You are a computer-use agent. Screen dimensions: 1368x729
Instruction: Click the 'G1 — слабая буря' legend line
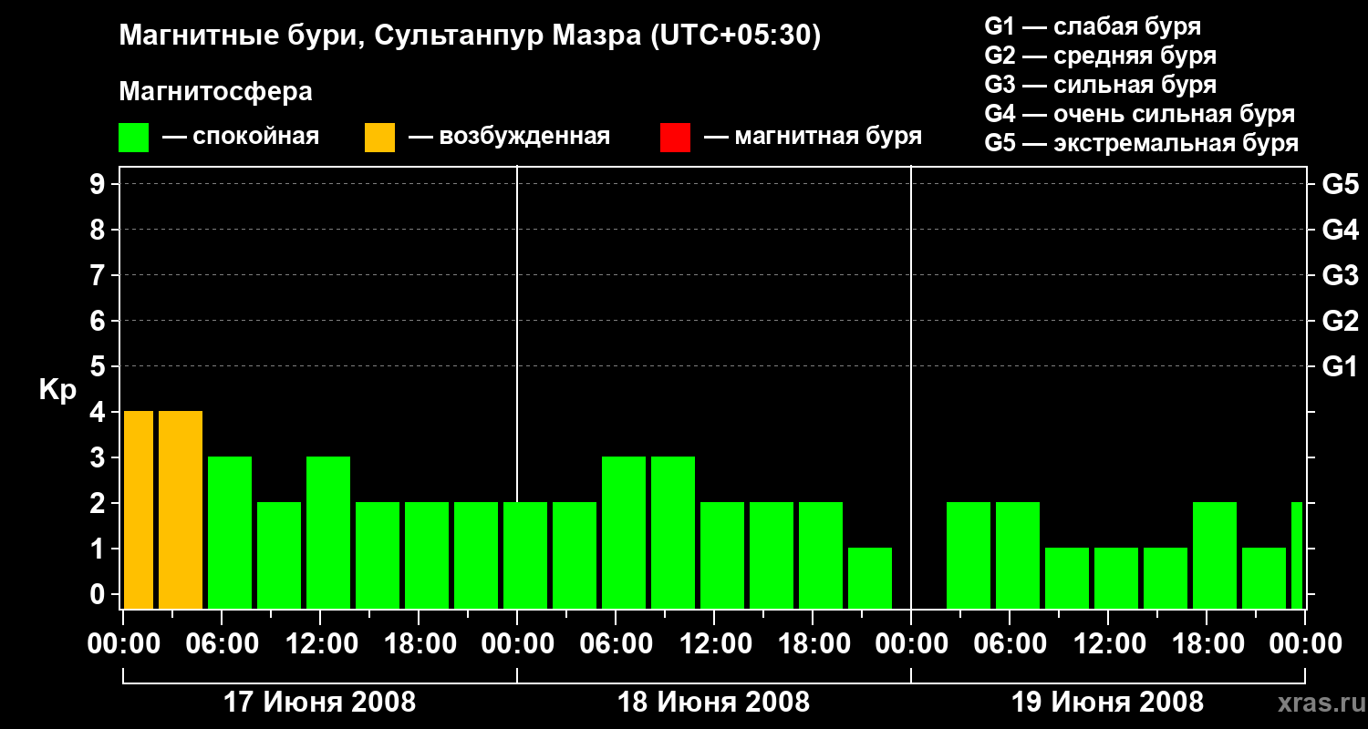click(1093, 26)
